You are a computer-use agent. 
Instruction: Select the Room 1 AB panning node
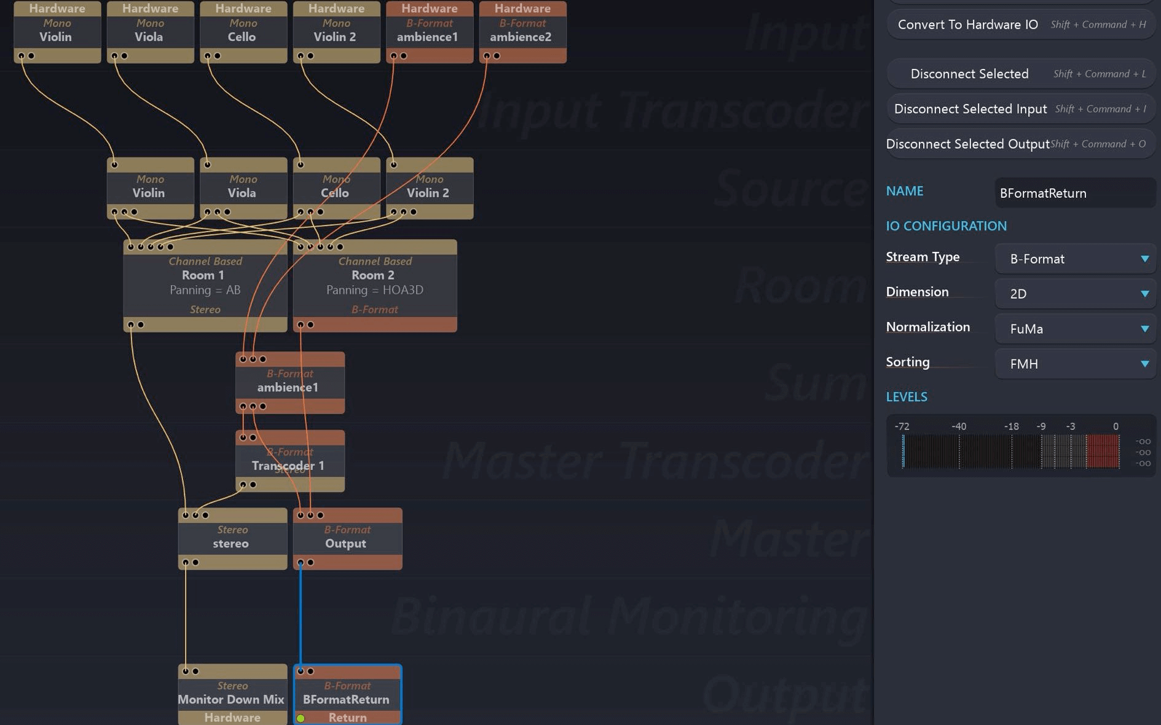coord(205,283)
